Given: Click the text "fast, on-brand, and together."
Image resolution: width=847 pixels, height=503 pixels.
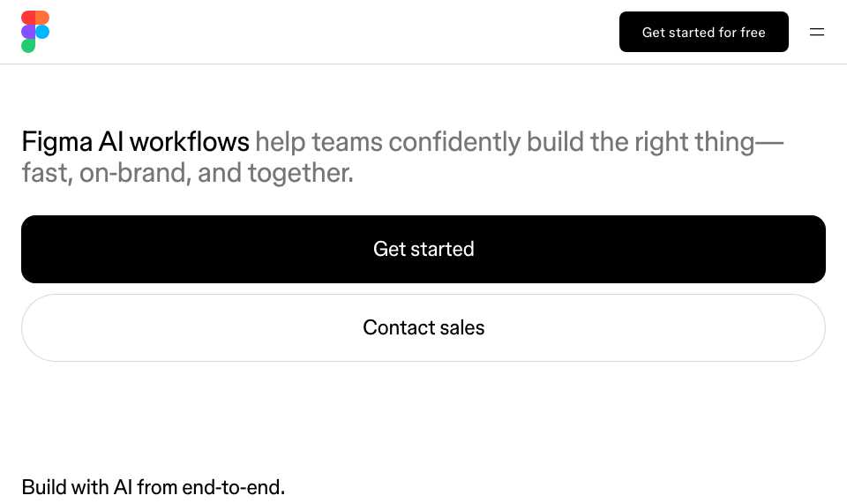Looking at the screenshot, I should pyautogui.click(x=187, y=173).
